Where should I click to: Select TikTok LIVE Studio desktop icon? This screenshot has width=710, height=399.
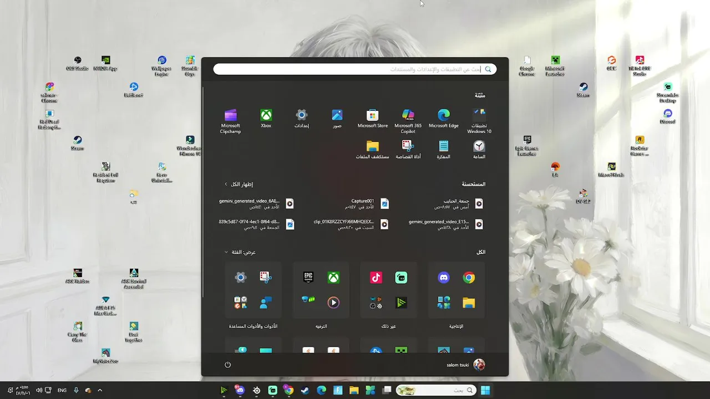[640, 66]
